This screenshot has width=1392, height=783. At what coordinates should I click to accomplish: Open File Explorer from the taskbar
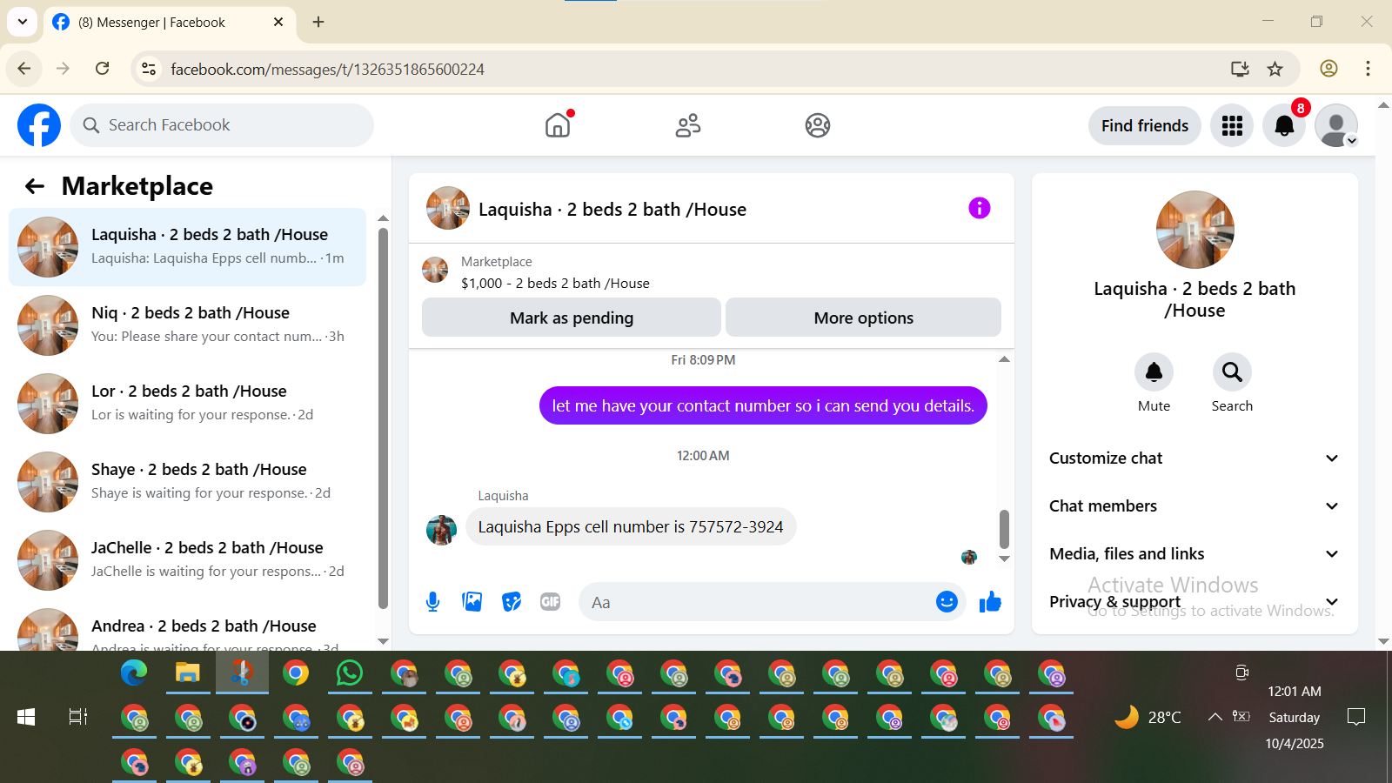coord(188,673)
